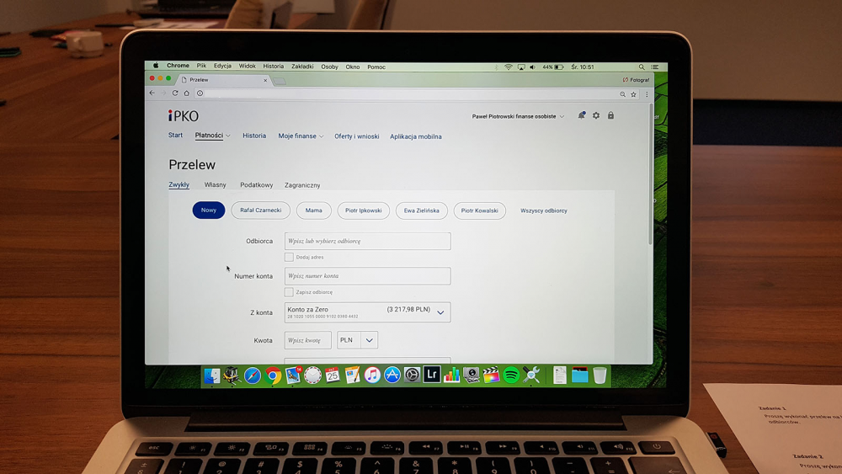
Task: Open Numbers from the dock
Action: click(451, 374)
